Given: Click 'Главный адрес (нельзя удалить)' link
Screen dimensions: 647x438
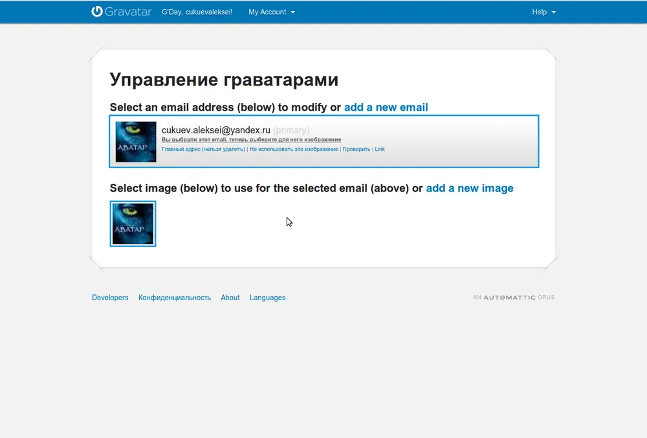Looking at the screenshot, I should tap(203, 149).
